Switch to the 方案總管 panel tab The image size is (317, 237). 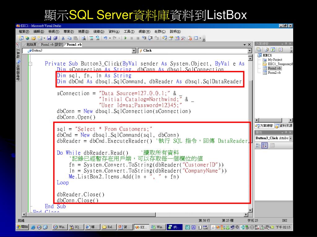pos(264,126)
